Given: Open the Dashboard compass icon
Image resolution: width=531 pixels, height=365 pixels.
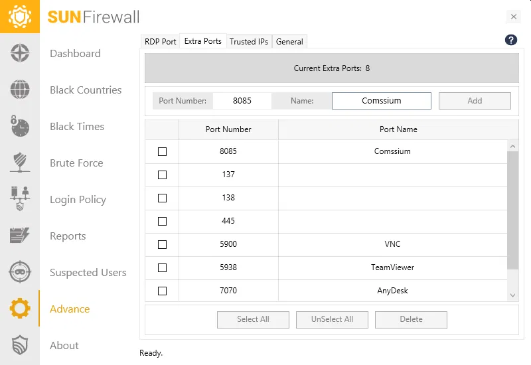Looking at the screenshot, I should coord(20,54).
